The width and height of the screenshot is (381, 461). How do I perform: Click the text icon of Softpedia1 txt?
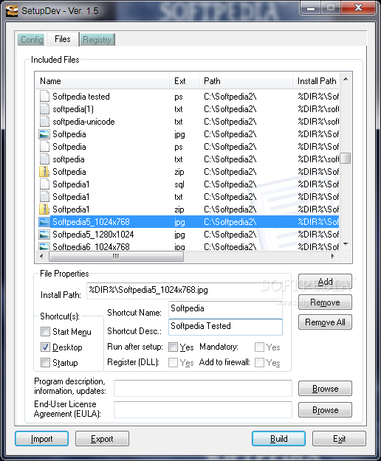coord(44,197)
